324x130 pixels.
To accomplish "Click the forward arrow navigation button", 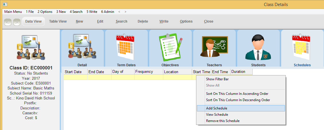I will [17, 22].
